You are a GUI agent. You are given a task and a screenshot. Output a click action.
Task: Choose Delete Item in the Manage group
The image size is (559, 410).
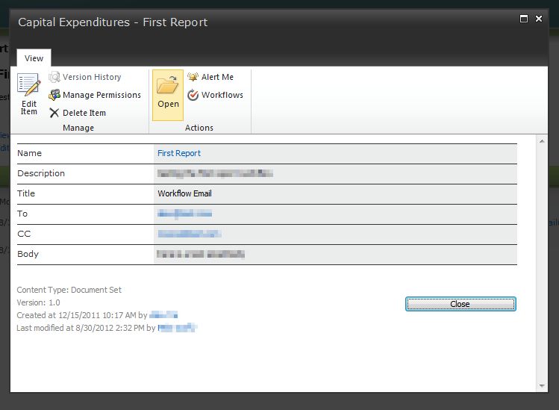[78, 113]
